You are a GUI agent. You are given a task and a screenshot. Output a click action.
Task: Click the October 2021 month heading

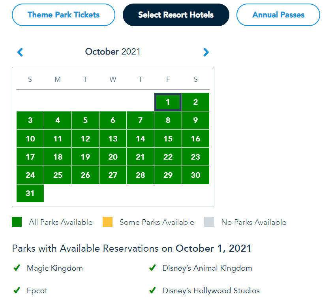coord(113,52)
